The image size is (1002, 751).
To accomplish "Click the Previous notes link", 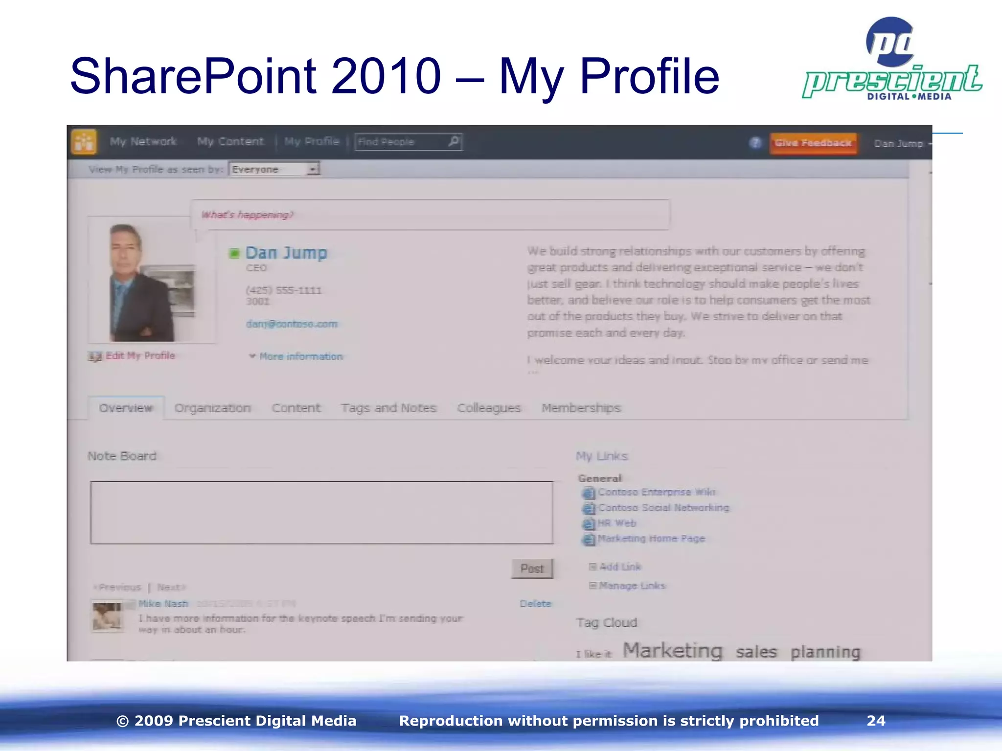I will click(x=117, y=587).
